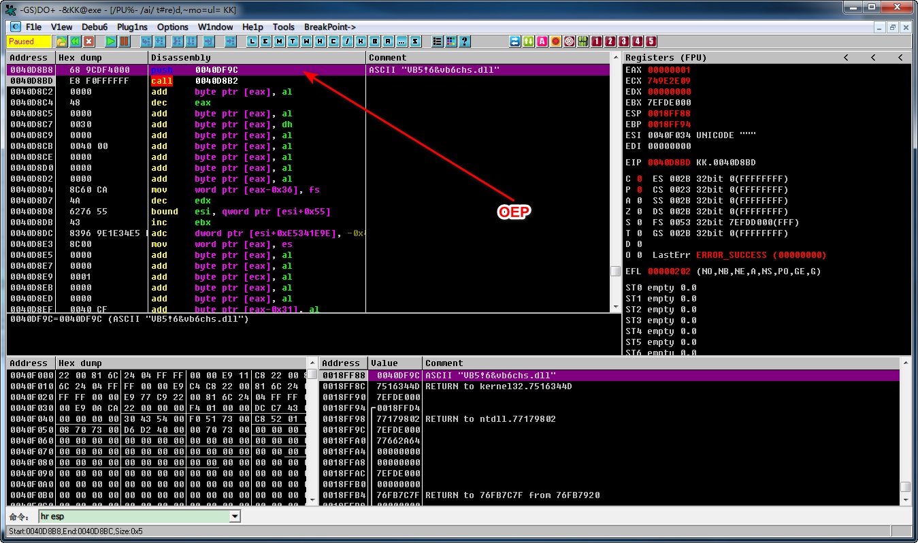918x543 pixels.
Task: Pause execution with the pause icon
Action: [124, 42]
